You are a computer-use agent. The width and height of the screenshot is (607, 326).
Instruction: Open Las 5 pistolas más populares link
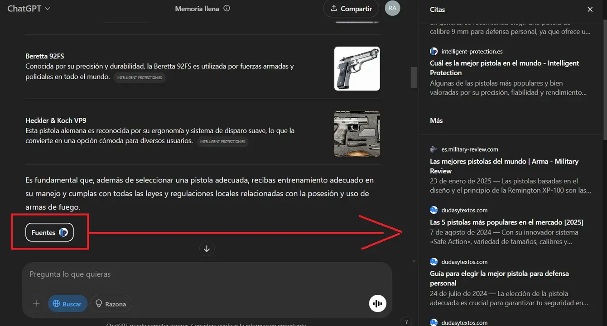[506, 222]
